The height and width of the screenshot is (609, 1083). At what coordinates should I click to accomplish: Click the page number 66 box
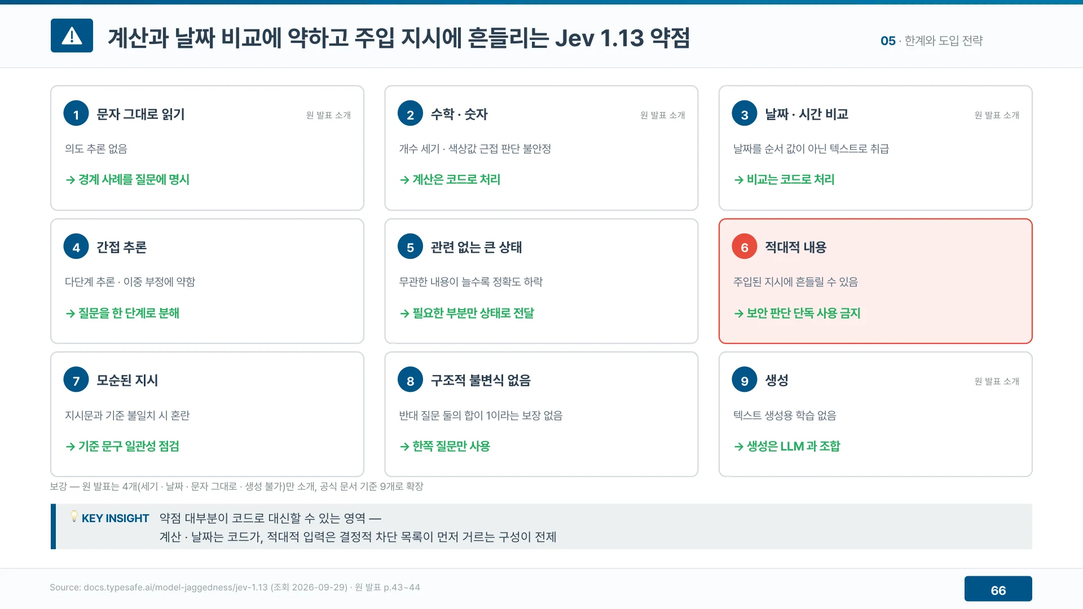tap(998, 589)
